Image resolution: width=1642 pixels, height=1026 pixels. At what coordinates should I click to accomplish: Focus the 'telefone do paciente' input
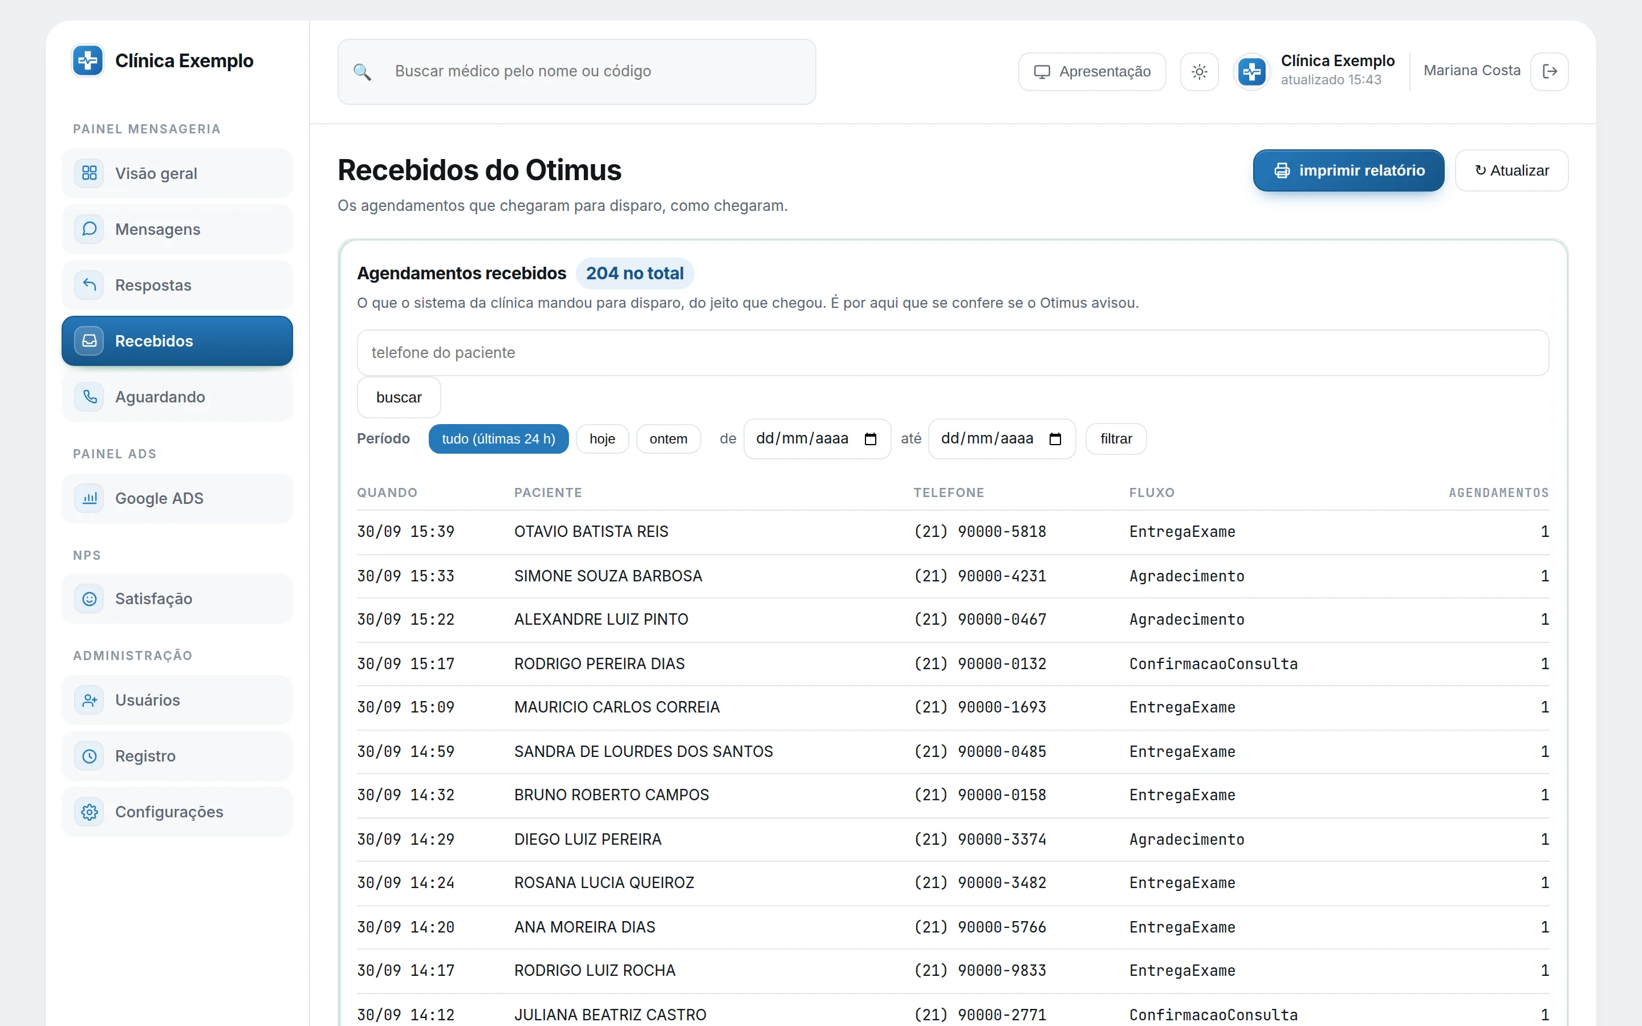[953, 353]
